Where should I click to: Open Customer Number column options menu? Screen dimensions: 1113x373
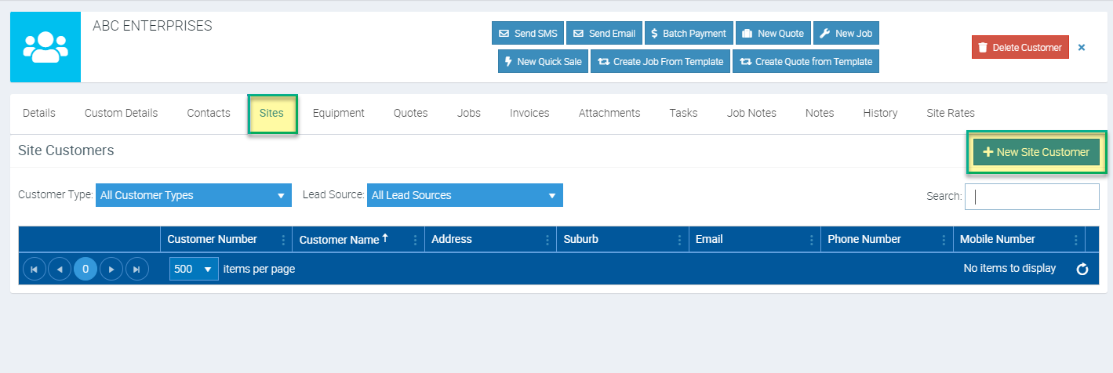coord(283,240)
